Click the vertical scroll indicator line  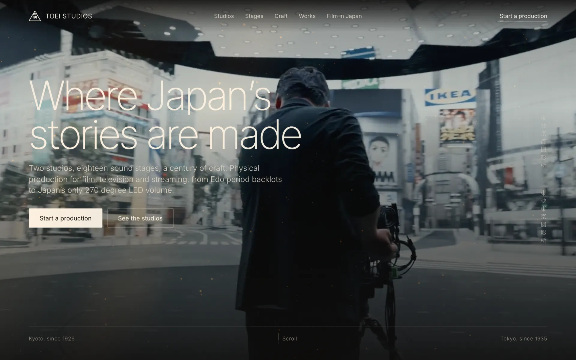tap(278, 338)
